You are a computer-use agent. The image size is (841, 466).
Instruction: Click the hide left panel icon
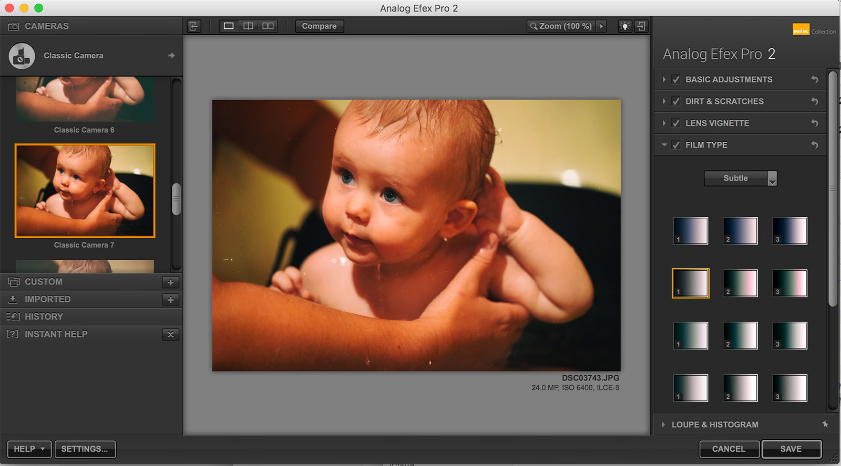coord(194,26)
